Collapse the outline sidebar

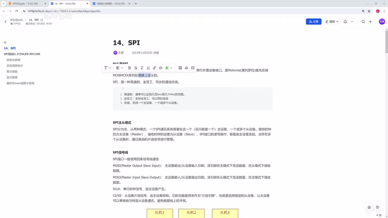(5, 42)
